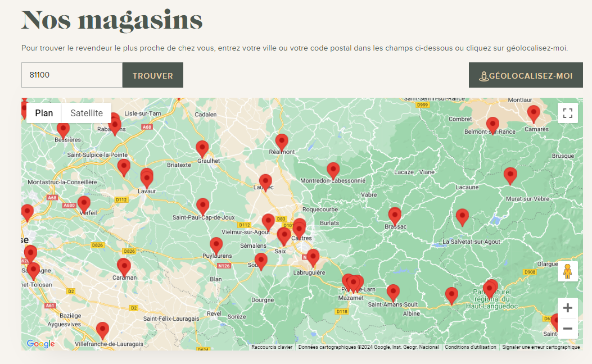
Task: Click the marker at Lautrec
Action: (265, 183)
